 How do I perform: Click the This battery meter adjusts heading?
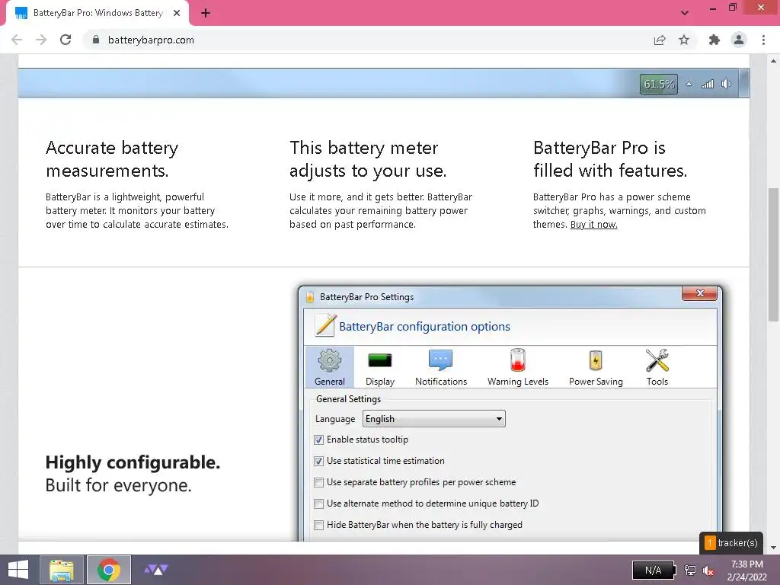point(368,159)
